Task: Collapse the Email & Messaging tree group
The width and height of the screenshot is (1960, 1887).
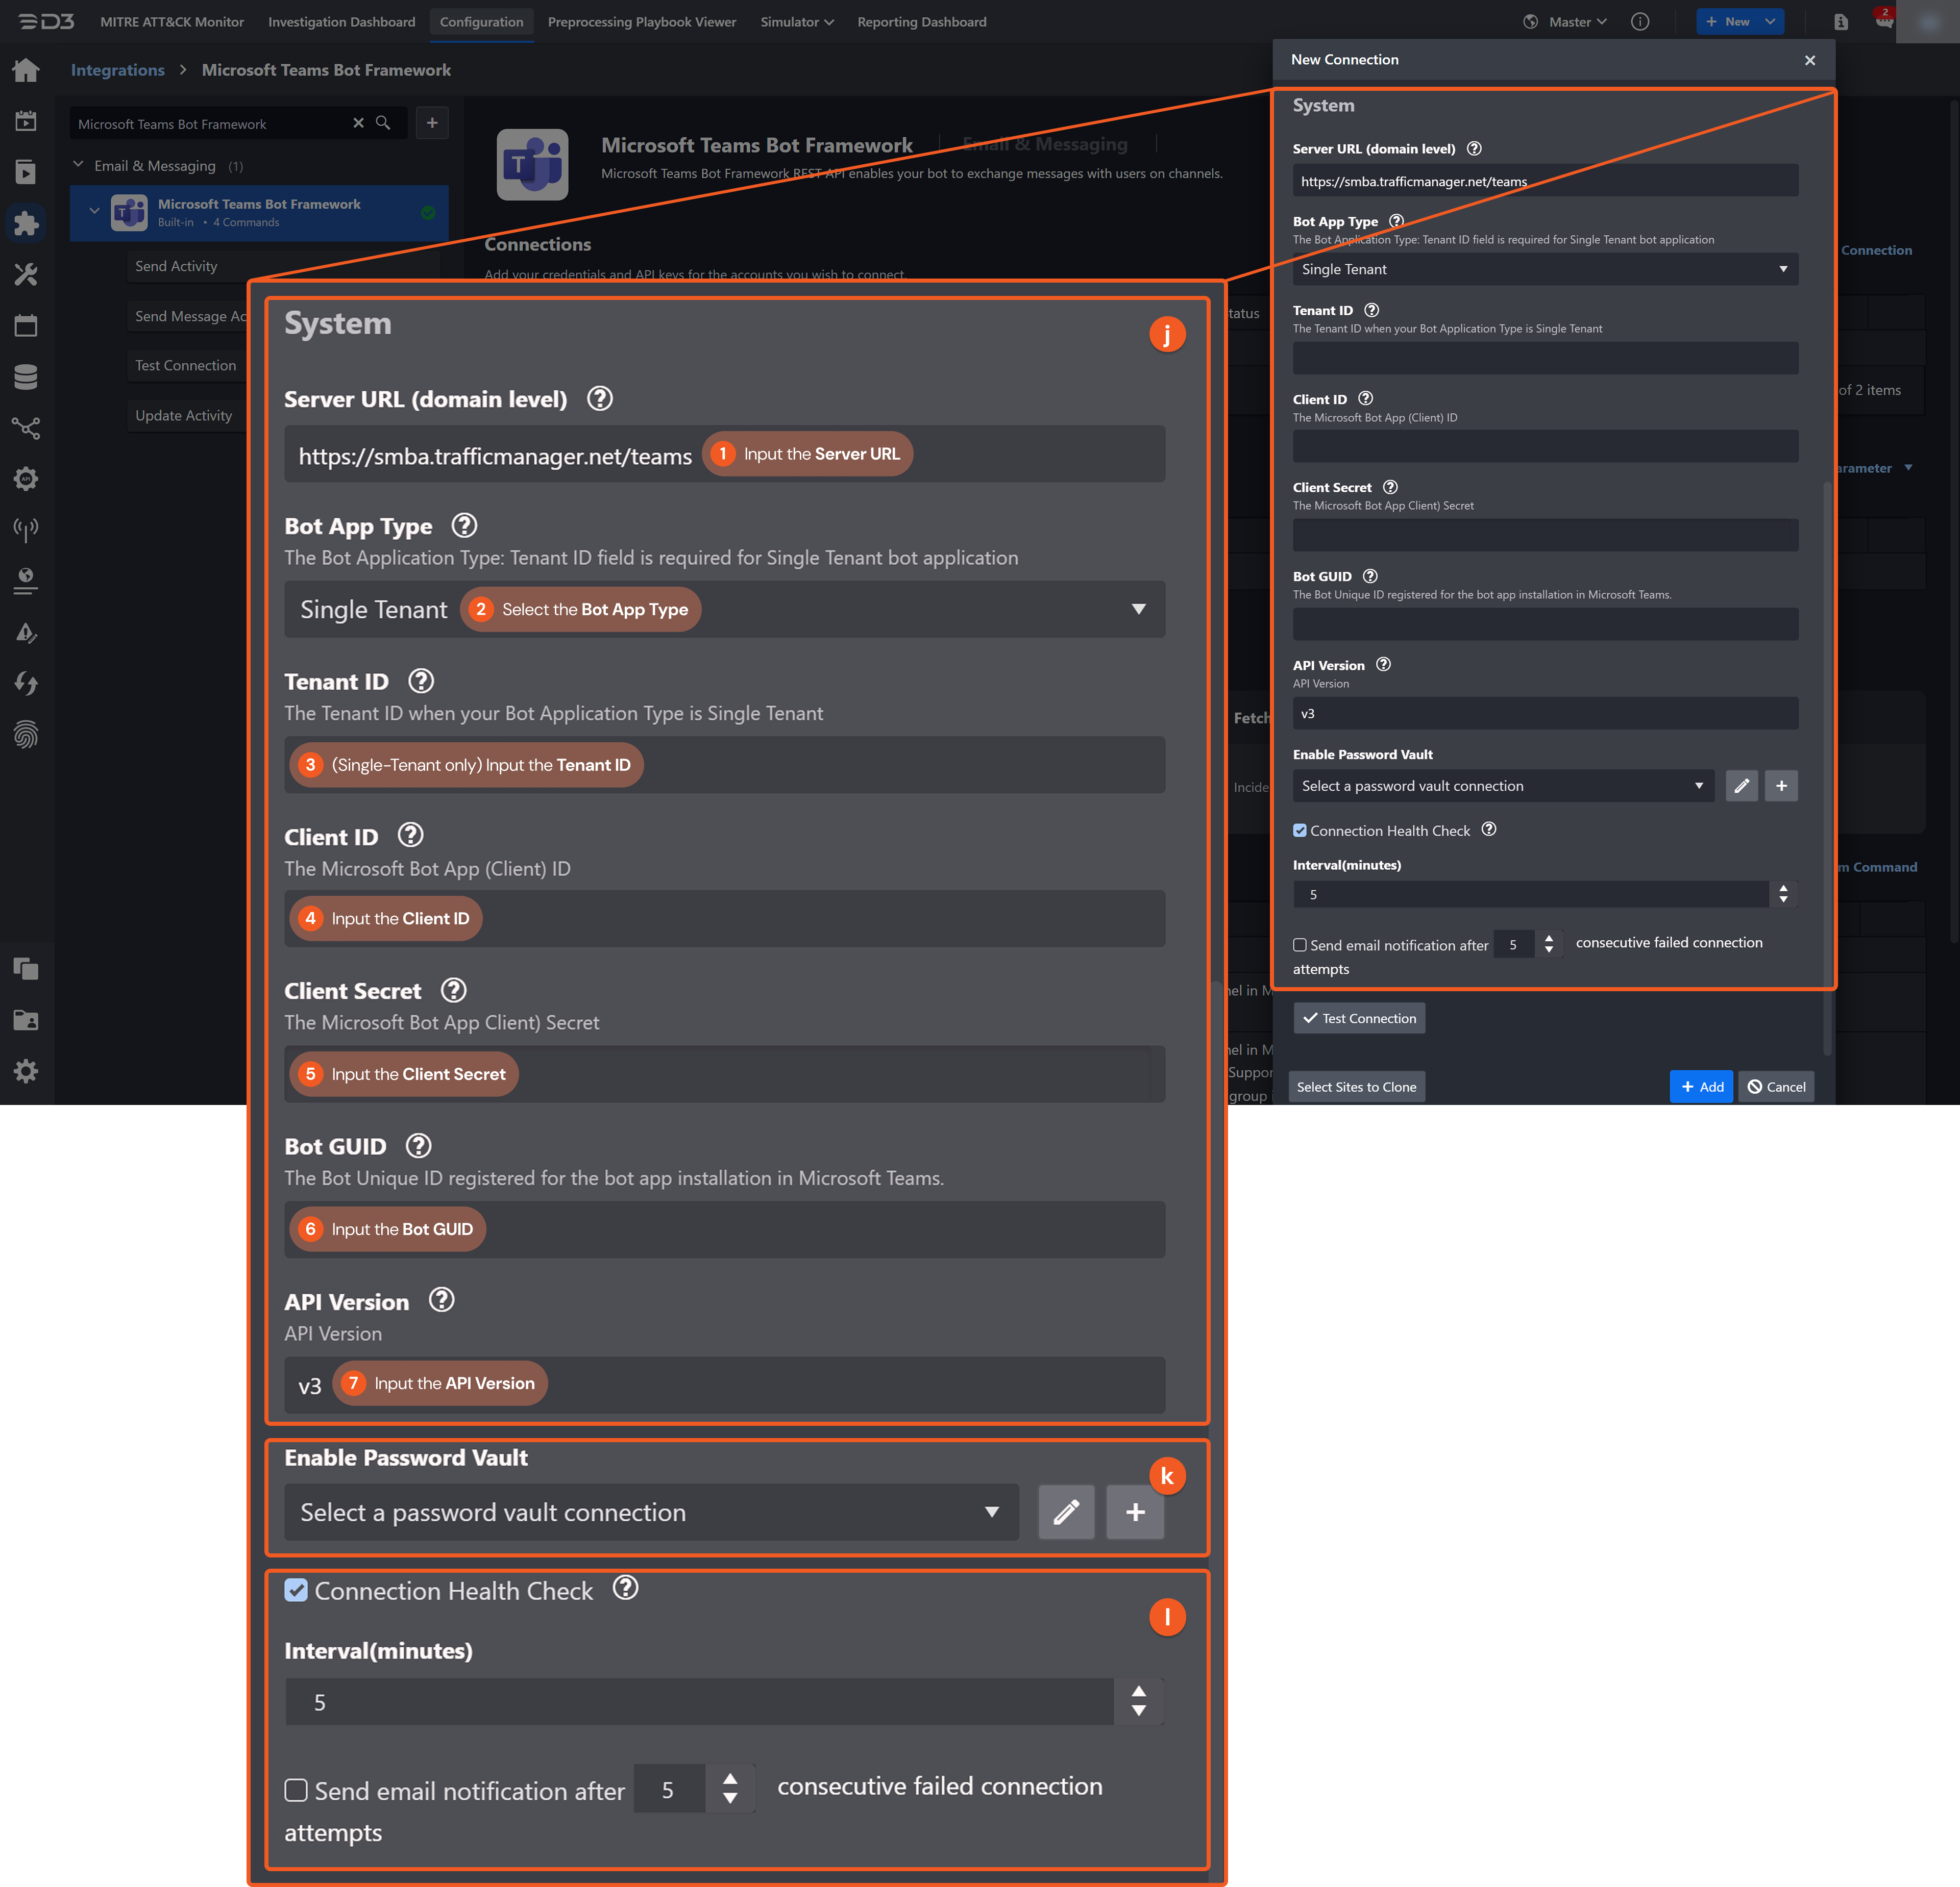Action: 78,165
